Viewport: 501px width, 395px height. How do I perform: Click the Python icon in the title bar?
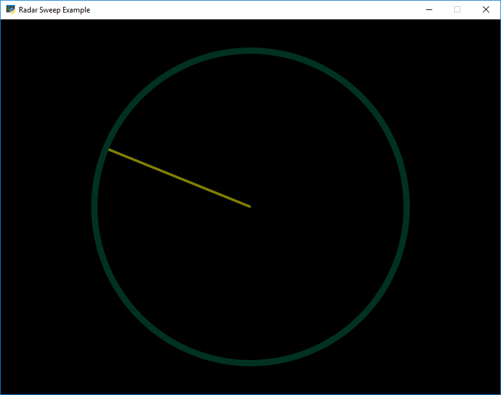[11, 9]
